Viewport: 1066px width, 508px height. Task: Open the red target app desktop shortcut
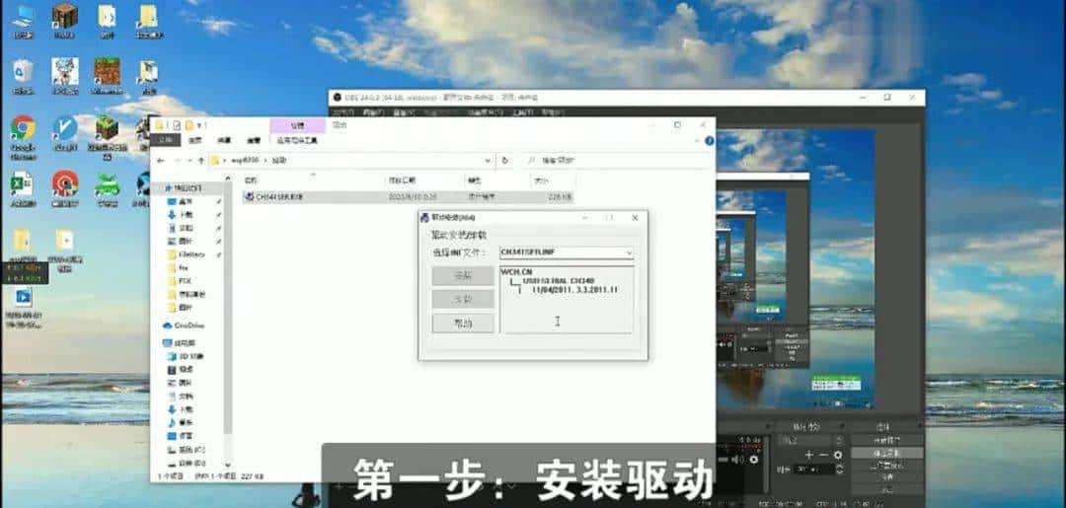coord(65,188)
